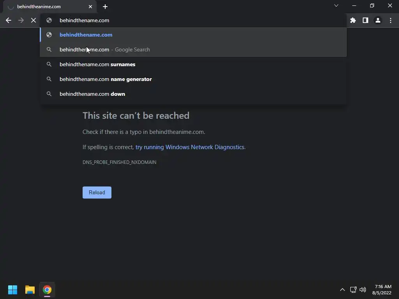Image resolution: width=399 pixels, height=299 pixels.
Task: Open the tab search chevron
Action: (336, 5)
